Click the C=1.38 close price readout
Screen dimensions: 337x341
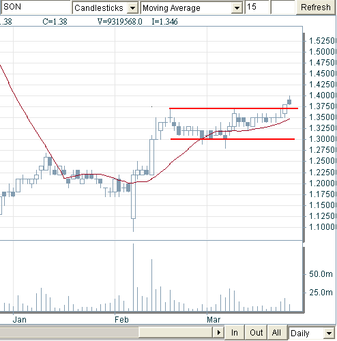click(x=55, y=22)
